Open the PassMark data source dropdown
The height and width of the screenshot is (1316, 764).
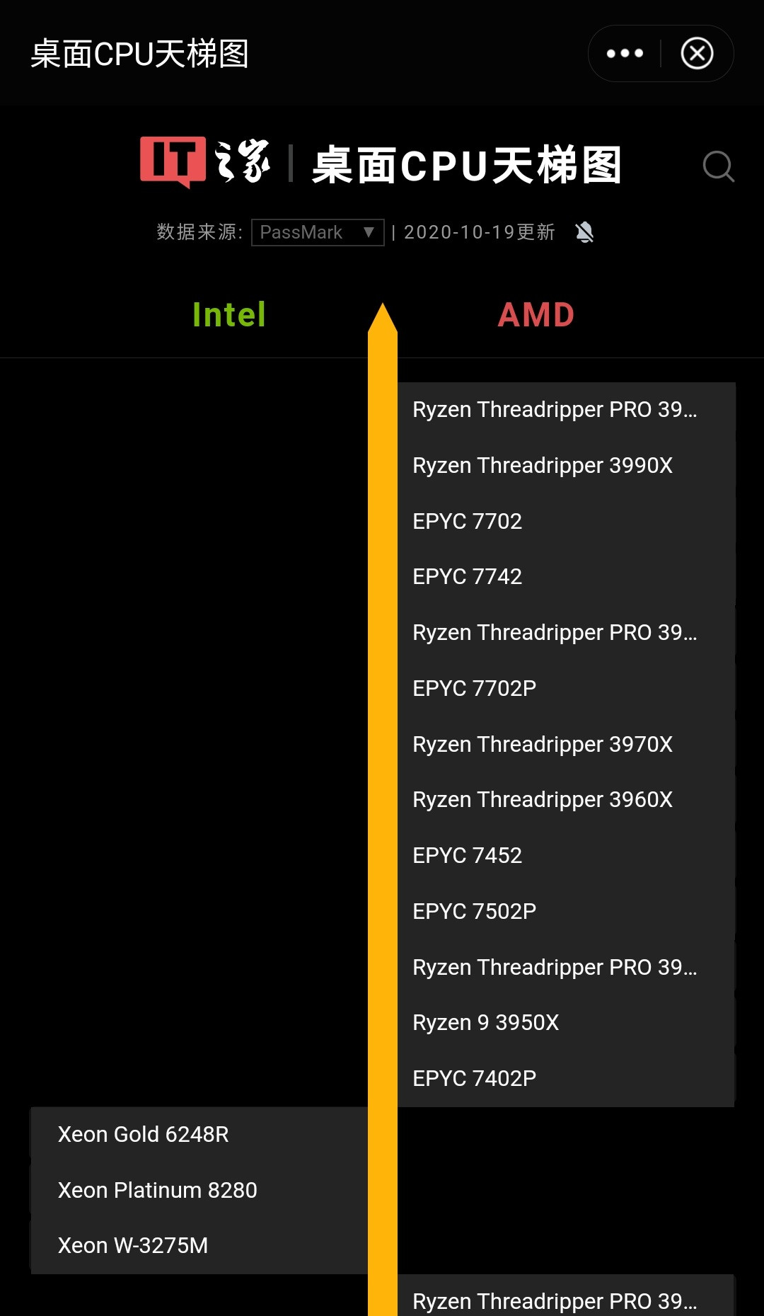point(318,232)
